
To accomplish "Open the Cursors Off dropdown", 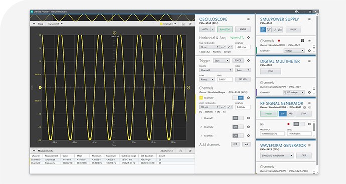I will 55,24.
